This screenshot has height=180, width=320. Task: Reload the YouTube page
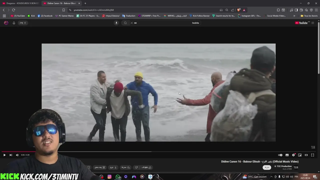pyautogui.click(x=13, y=10)
